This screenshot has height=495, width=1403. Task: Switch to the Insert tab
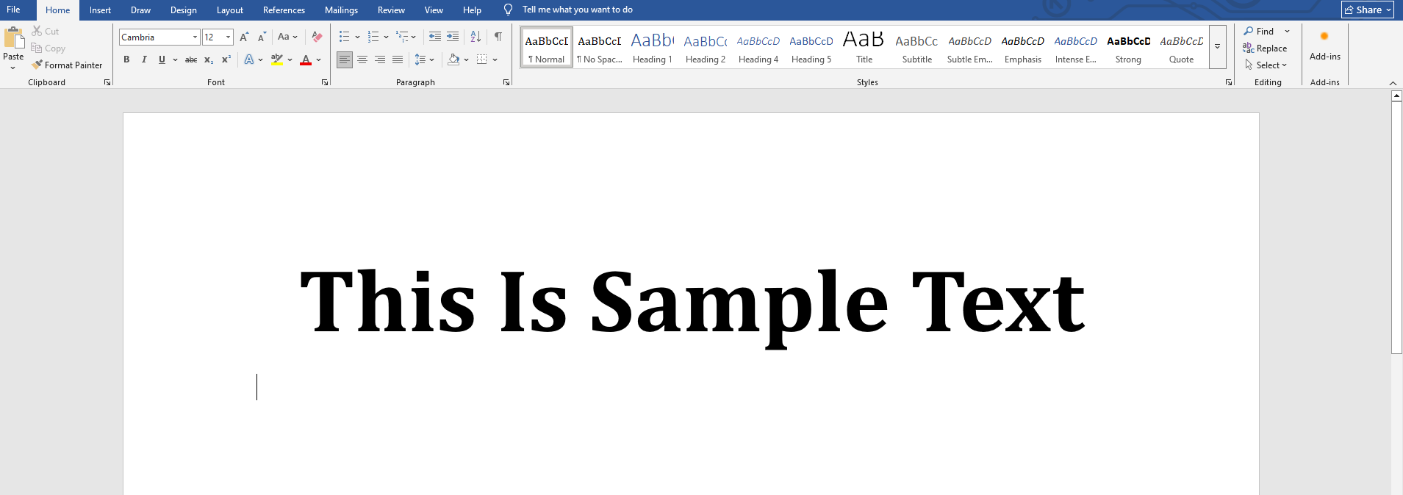tap(100, 10)
